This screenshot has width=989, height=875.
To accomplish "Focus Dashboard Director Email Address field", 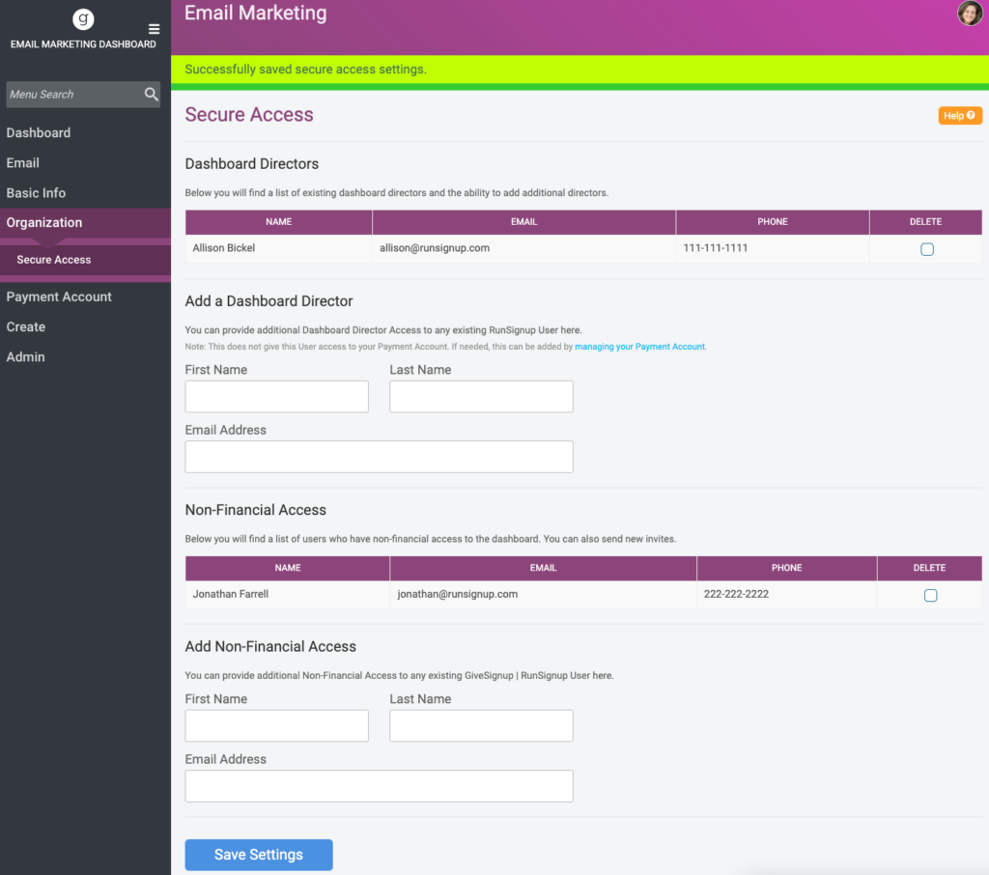I will pyautogui.click(x=379, y=457).
